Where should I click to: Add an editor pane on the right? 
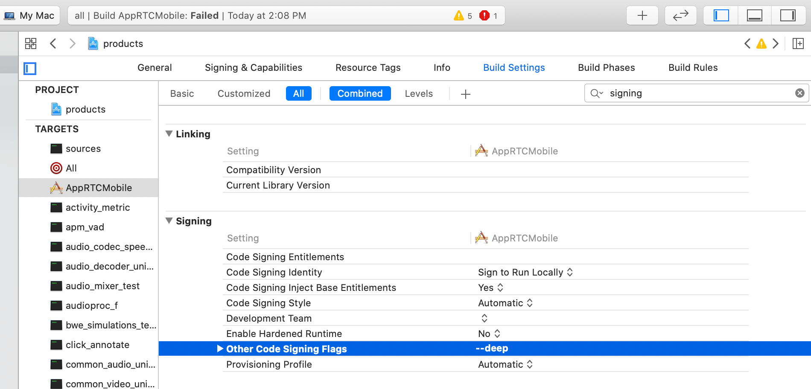click(x=798, y=44)
